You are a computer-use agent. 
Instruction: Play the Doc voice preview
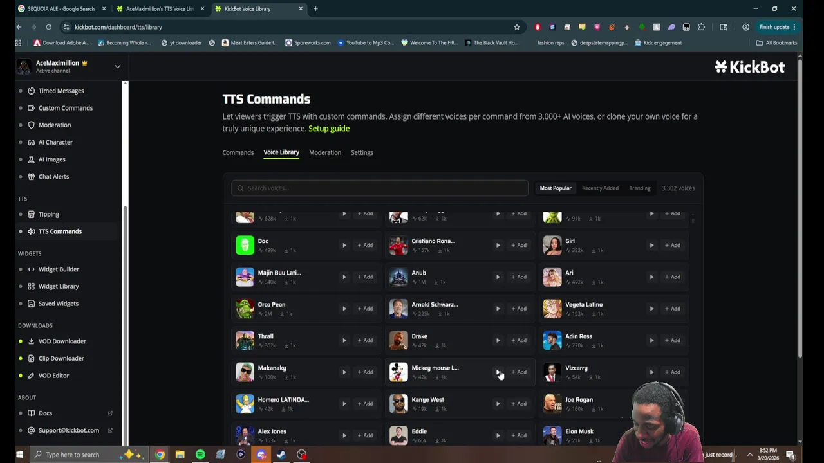pos(344,245)
